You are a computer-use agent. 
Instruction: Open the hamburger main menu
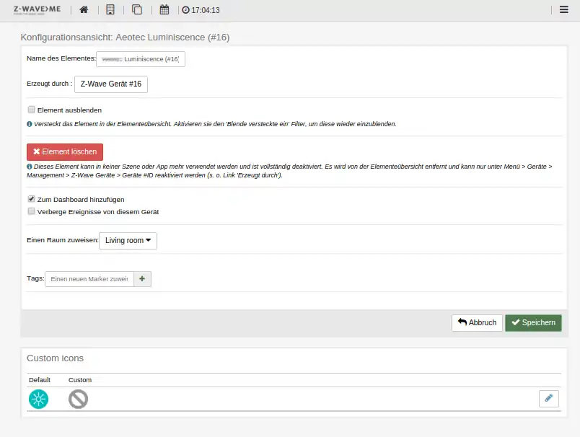tap(563, 9)
